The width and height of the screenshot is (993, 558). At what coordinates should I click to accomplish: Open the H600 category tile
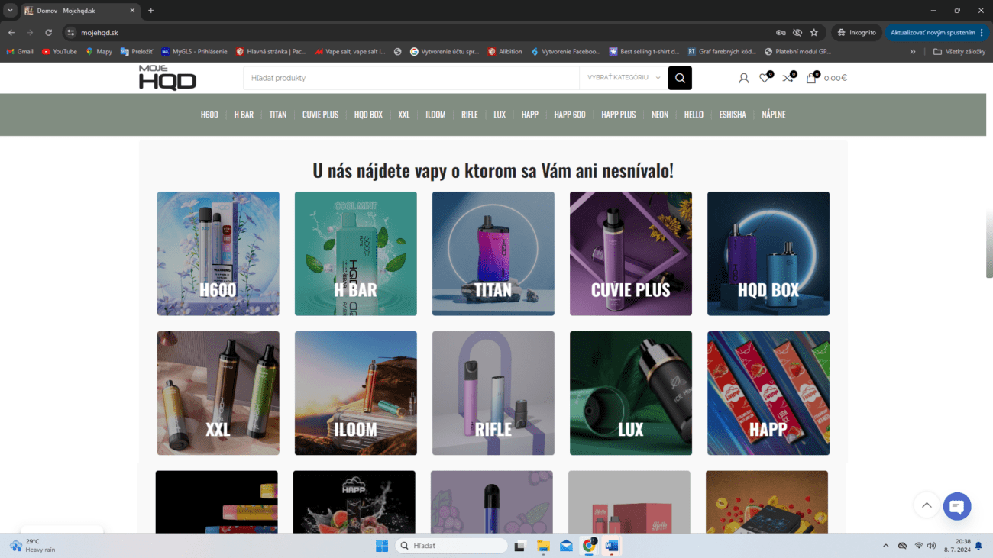218,253
